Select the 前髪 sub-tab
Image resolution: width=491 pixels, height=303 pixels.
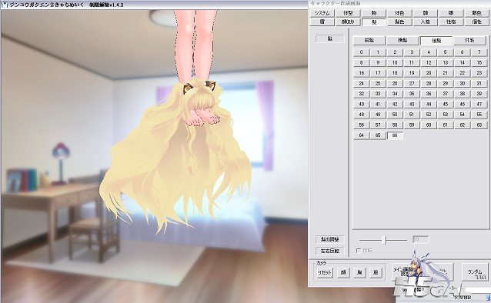click(x=369, y=40)
